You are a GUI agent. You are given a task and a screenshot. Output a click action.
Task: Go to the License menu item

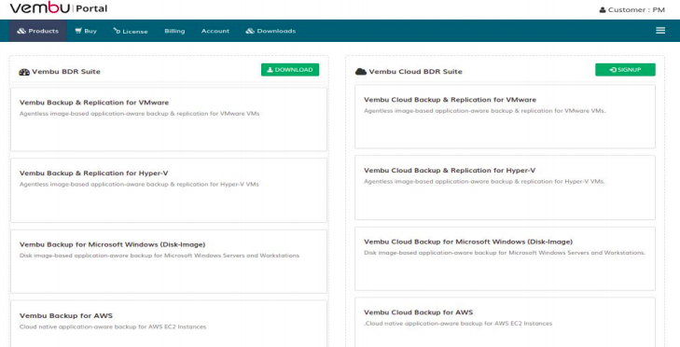click(130, 31)
